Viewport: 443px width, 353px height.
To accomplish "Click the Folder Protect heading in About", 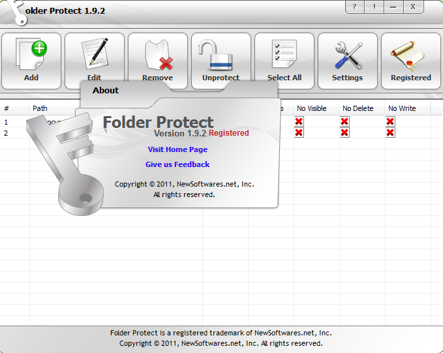I will tap(158, 122).
